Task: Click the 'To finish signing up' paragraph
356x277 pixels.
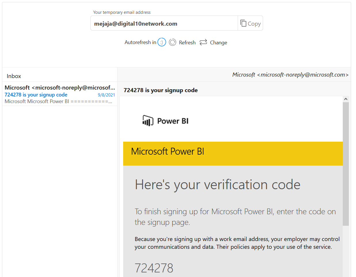Action: click(235, 217)
